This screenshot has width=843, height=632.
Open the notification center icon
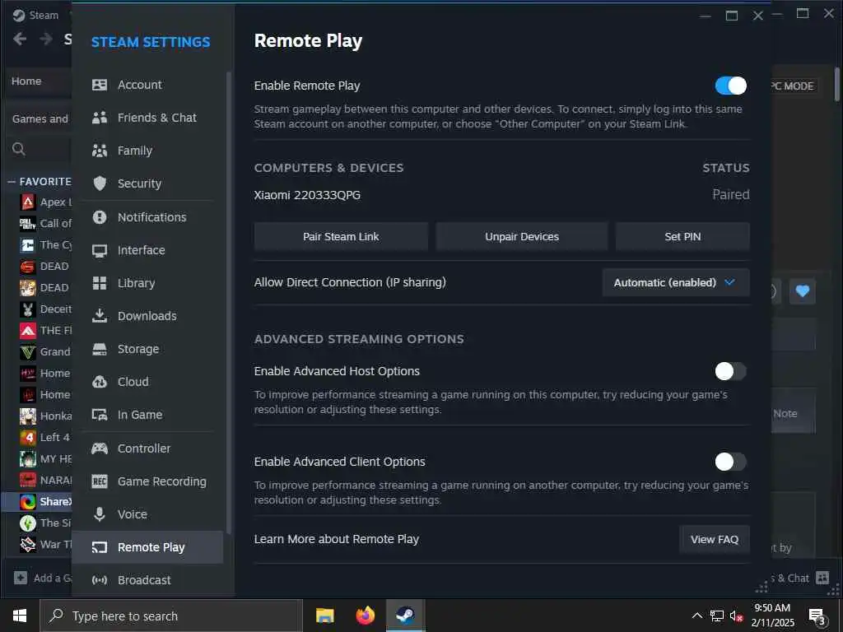point(817,617)
